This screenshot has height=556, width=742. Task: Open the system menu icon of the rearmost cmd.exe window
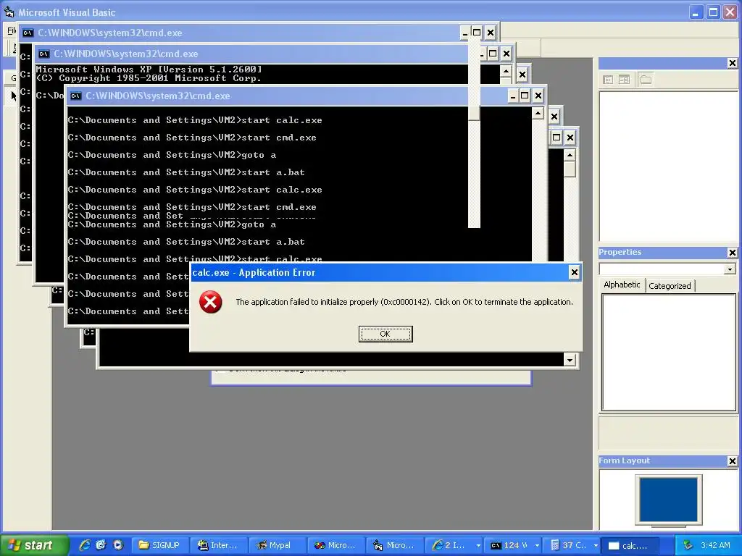[x=28, y=33]
